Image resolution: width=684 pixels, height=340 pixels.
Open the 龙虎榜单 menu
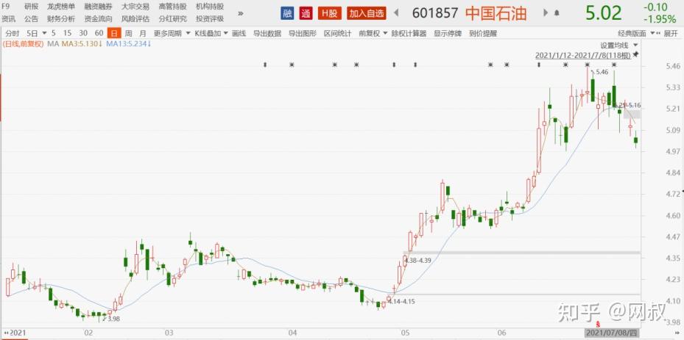coord(62,7)
